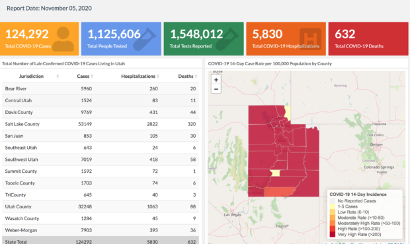This screenshot has height=244, width=410.
Task: Click the Low Rate (0-10) legend swatch
Action: [x=333, y=212]
